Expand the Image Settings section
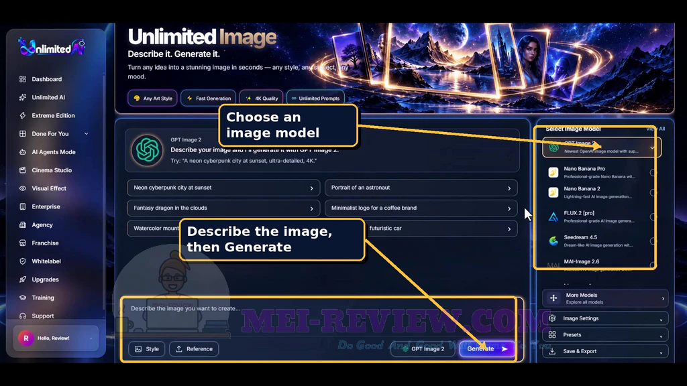This screenshot has height=386, width=687. pos(605,318)
